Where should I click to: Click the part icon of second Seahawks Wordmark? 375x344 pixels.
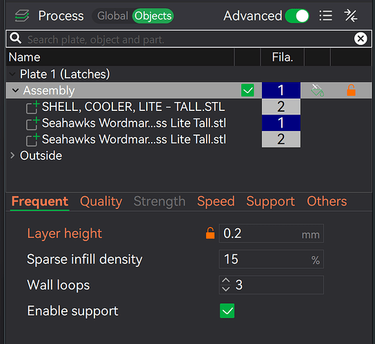[x=32, y=140]
